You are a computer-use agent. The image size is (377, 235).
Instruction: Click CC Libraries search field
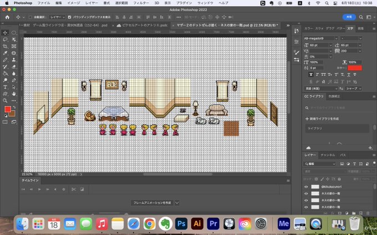pos(338,108)
